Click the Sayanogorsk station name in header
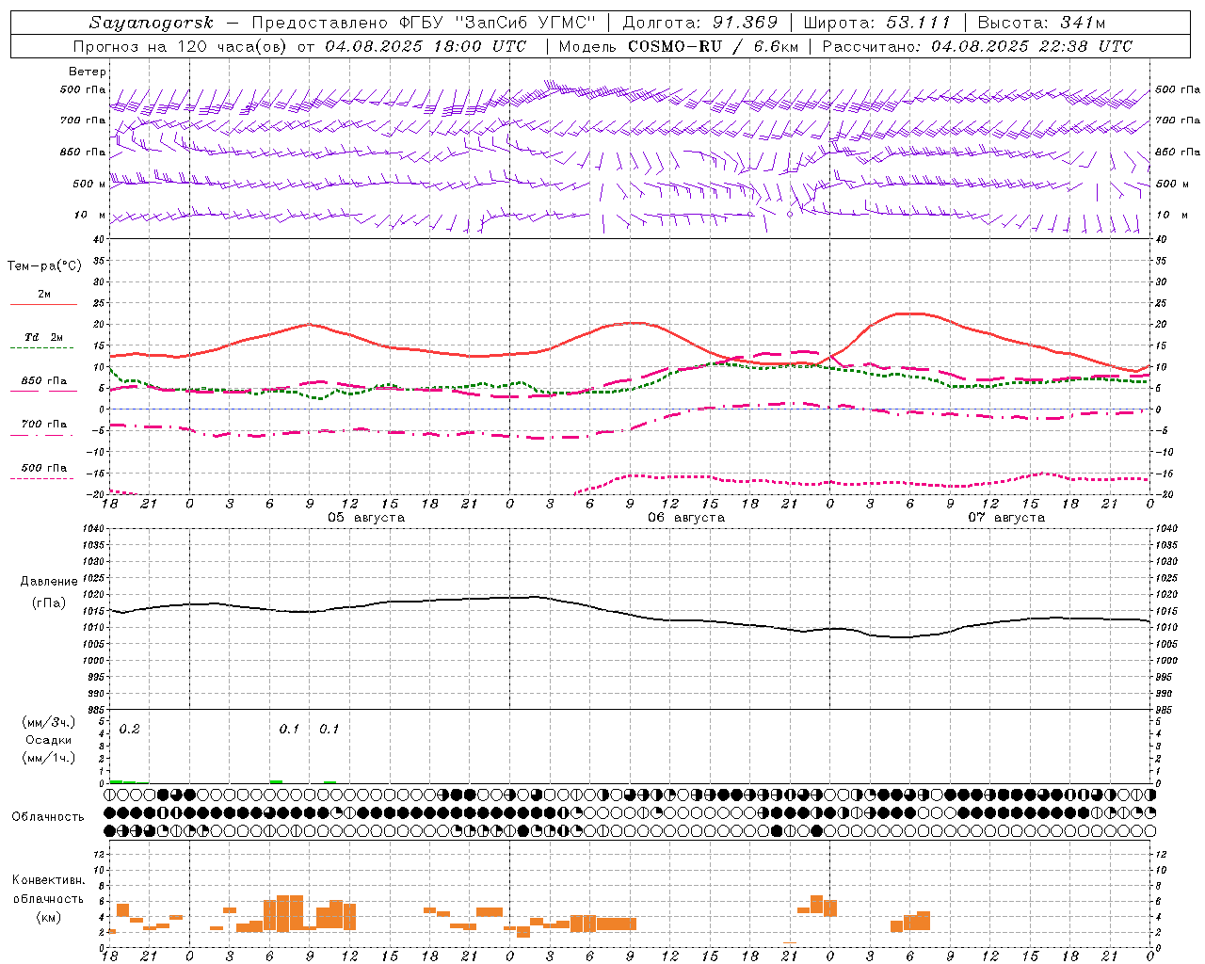 (152, 23)
